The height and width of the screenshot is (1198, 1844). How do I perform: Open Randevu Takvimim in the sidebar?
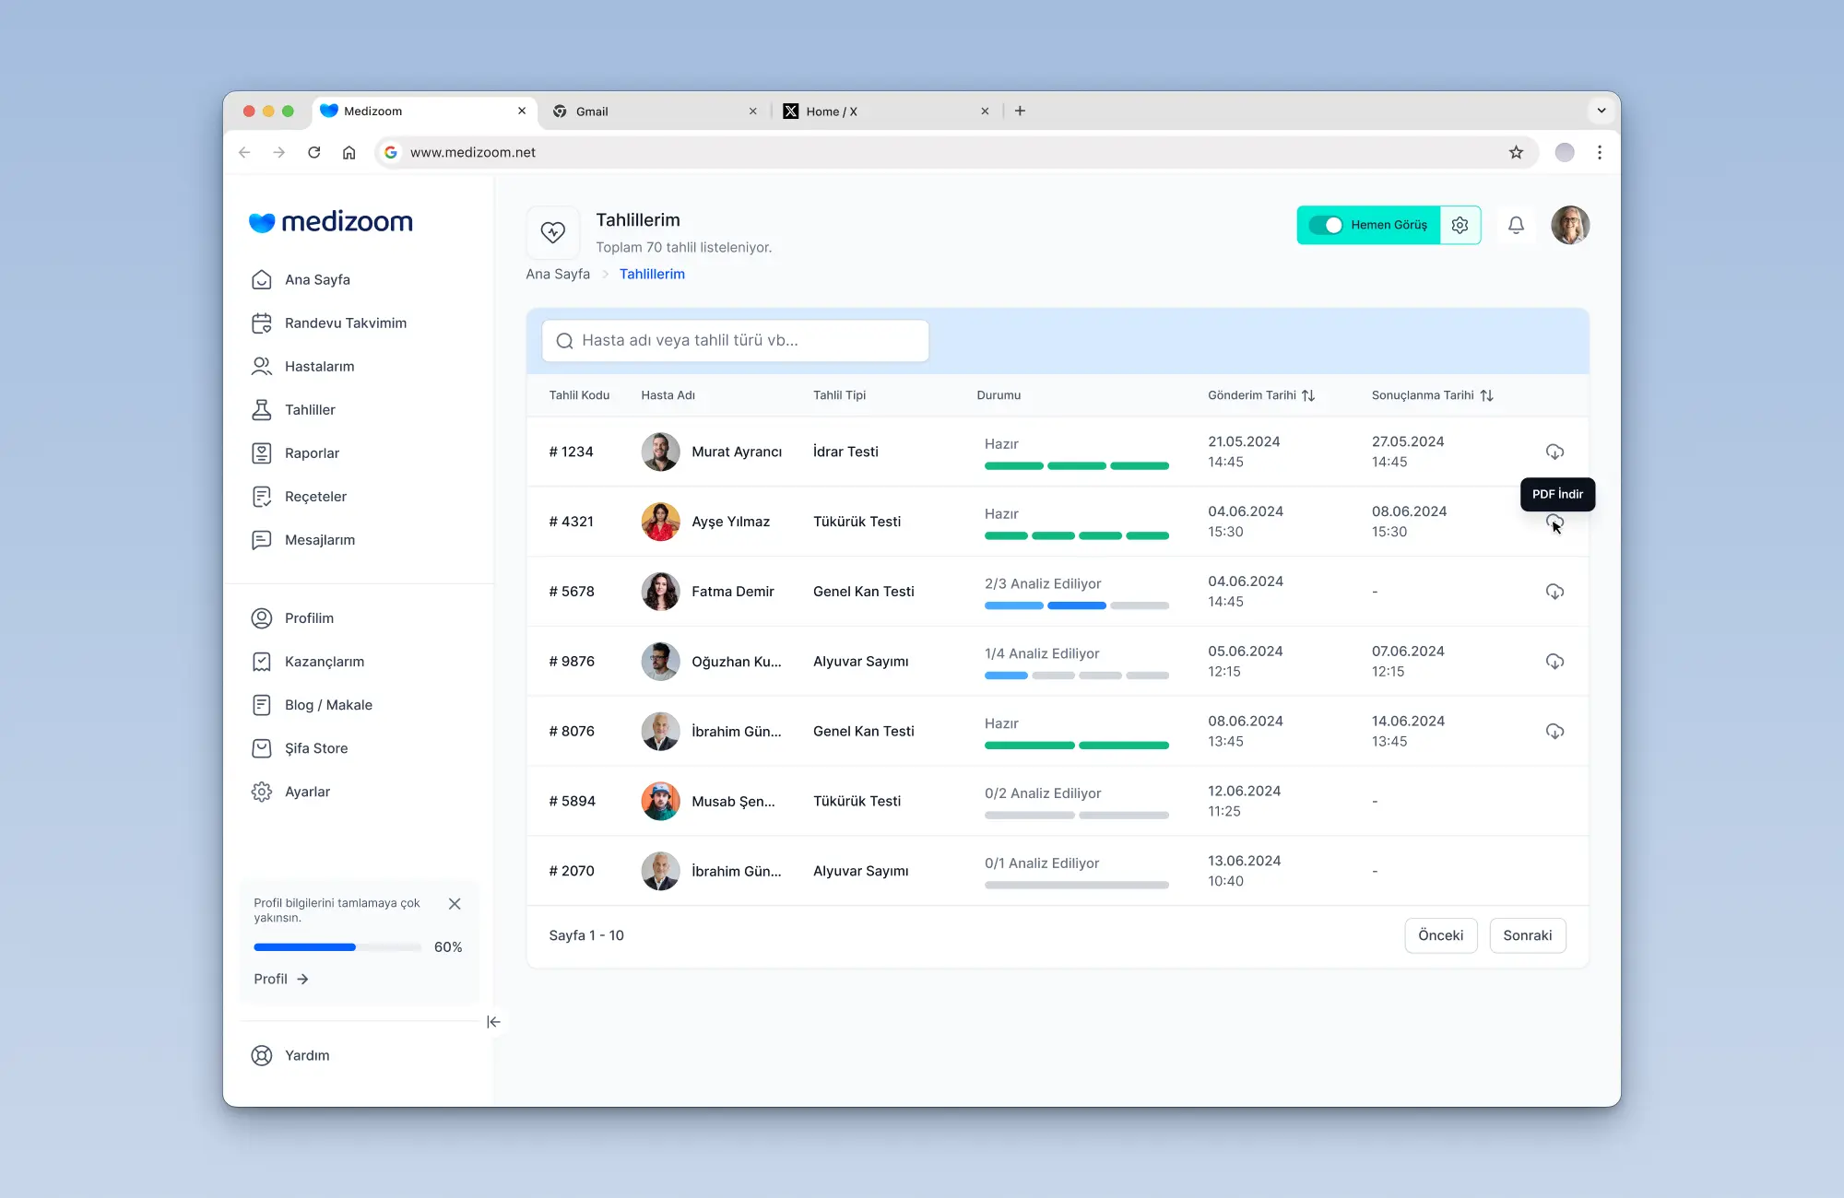[345, 323]
